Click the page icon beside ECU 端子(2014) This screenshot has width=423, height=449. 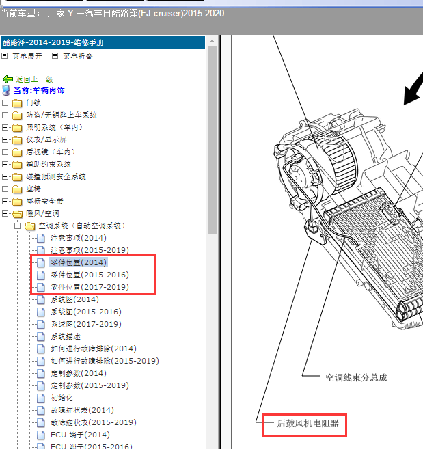pyautogui.click(x=41, y=435)
